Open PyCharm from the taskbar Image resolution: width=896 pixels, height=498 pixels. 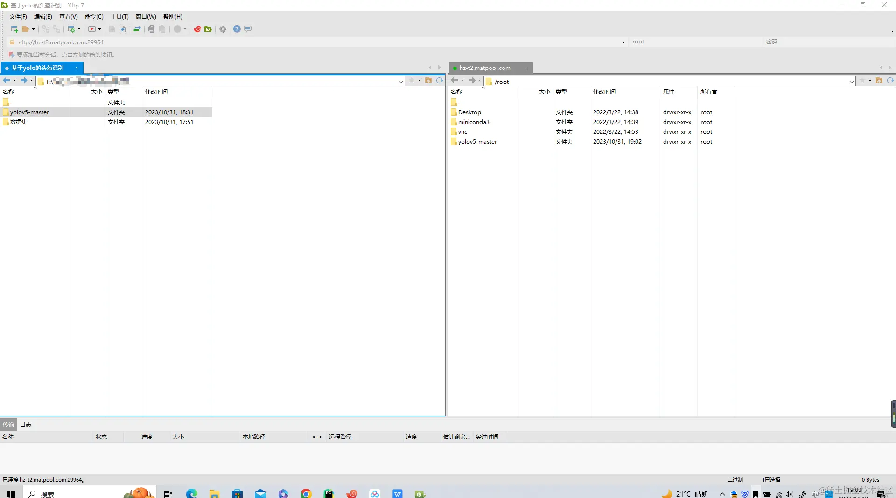(329, 493)
